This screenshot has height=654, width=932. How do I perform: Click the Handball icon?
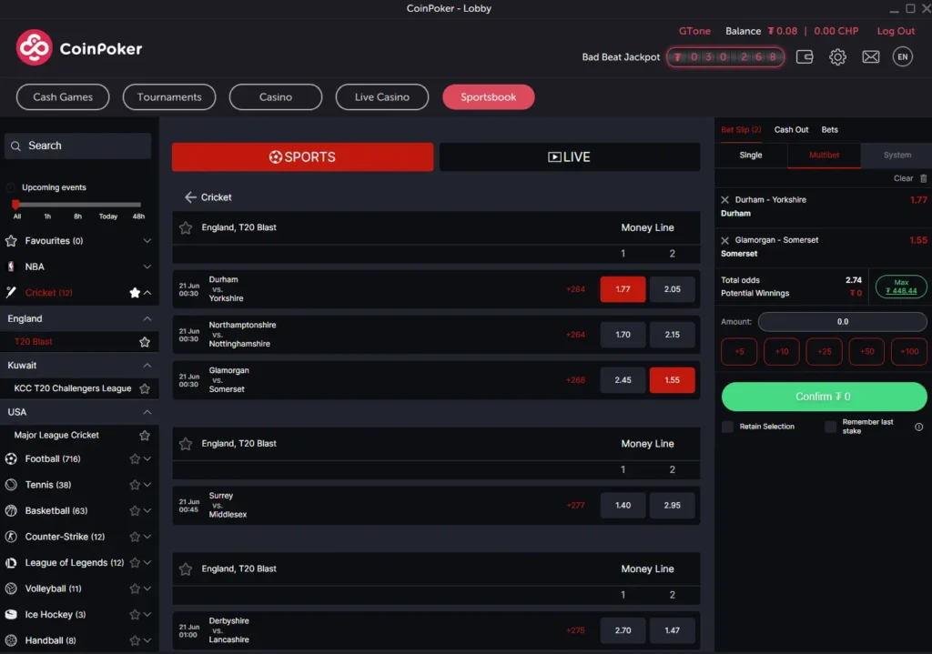click(x=11, y=640)
